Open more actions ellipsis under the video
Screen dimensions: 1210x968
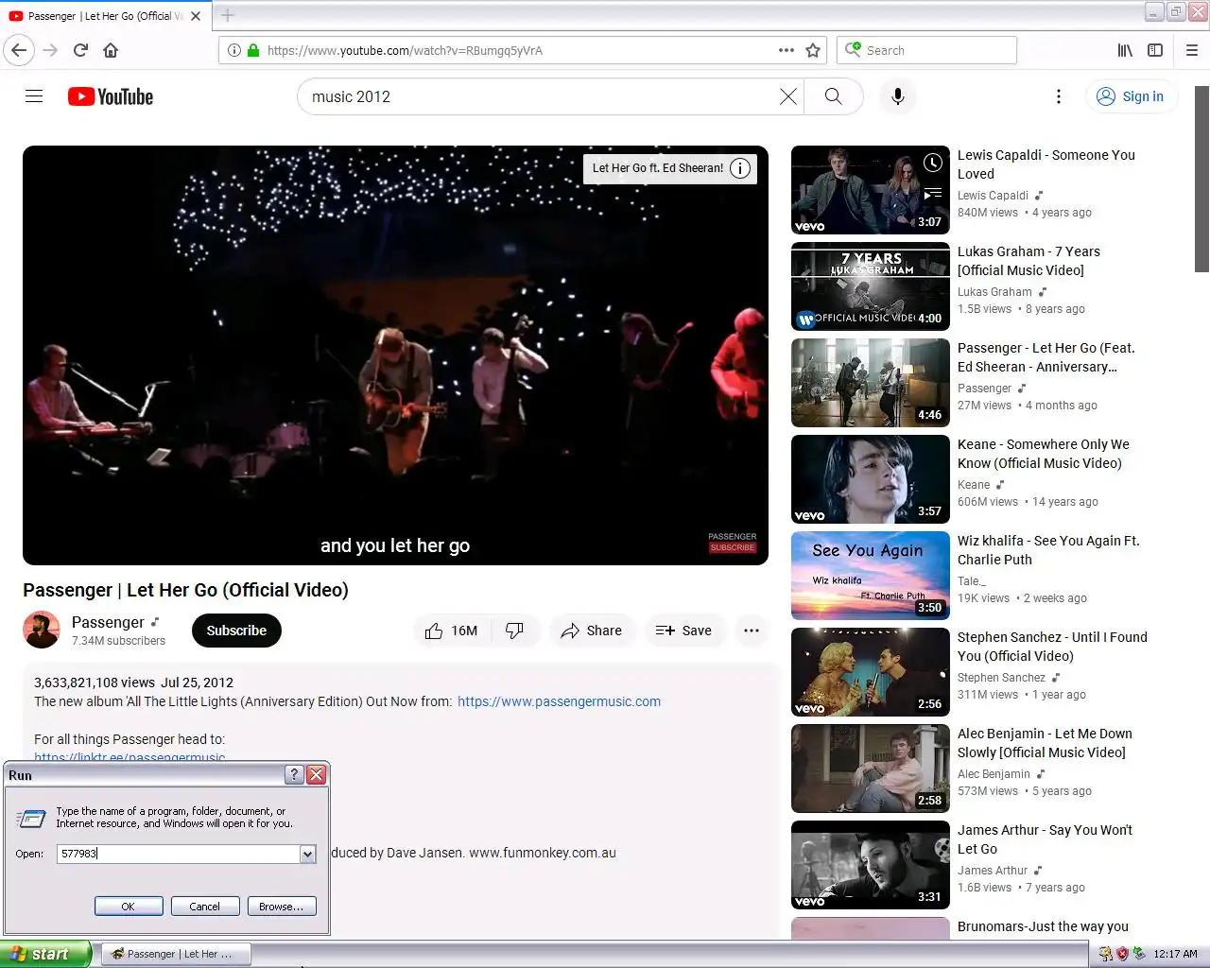[x=752, y=631]
